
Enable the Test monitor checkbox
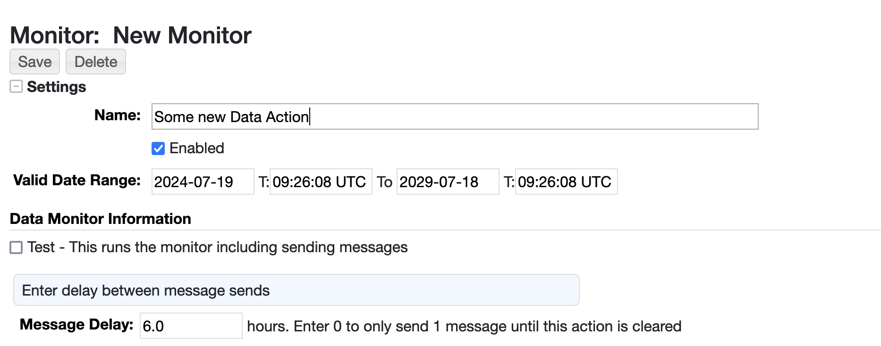tap(16, 247)
